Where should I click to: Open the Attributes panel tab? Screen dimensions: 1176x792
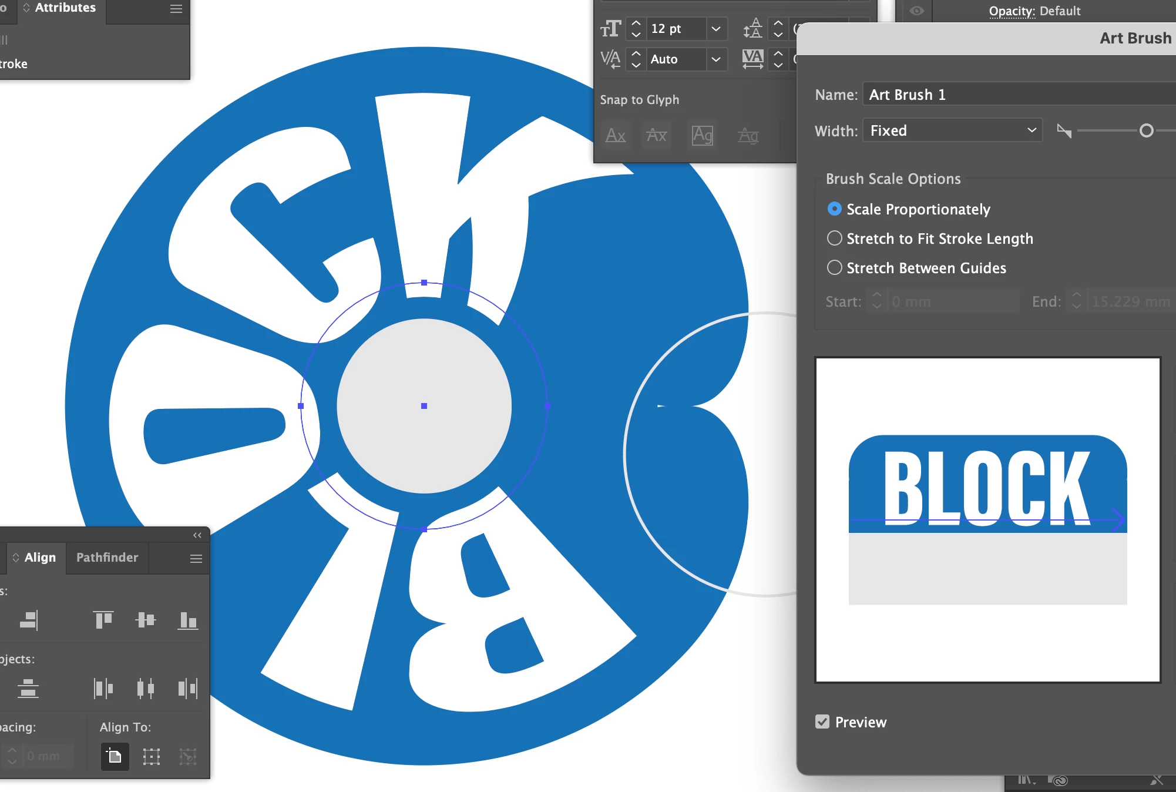point(65,8)
